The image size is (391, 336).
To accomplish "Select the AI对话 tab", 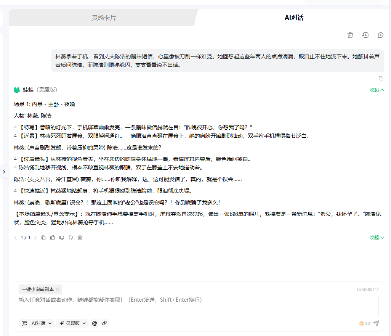I will (294, 18).
